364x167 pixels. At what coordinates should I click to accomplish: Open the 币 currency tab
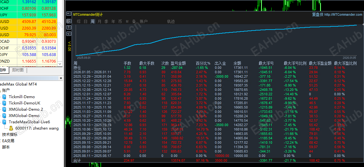(x=120, y=21)
